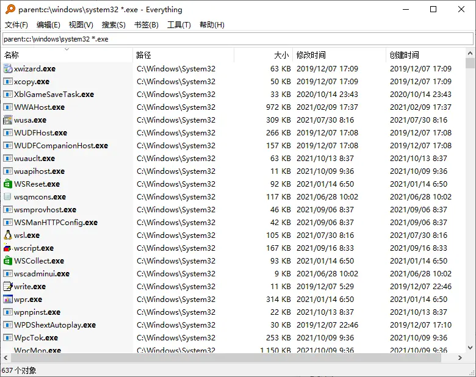This screenshot has height=377, width=476.
Task: Click the 637 个对象 status bar text
Action: pyautogui.click(x=19, y=370)
